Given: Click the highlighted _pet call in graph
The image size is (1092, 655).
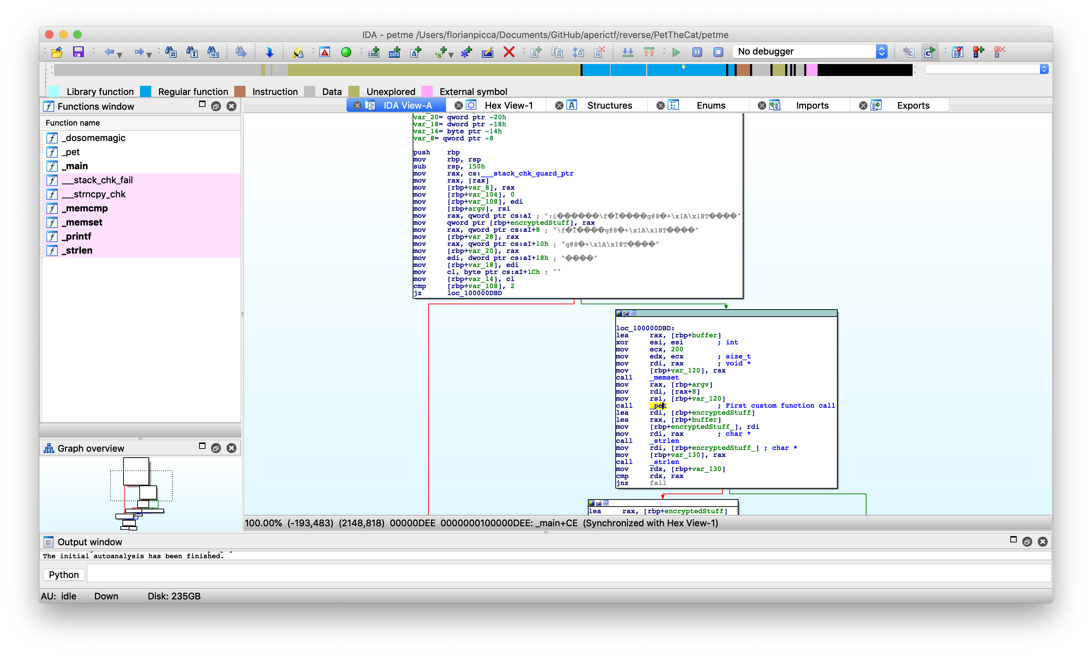Looking at the screenshot, I should pos(658,406).
